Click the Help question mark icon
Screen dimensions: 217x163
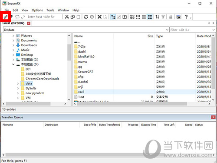click(186, 17)
